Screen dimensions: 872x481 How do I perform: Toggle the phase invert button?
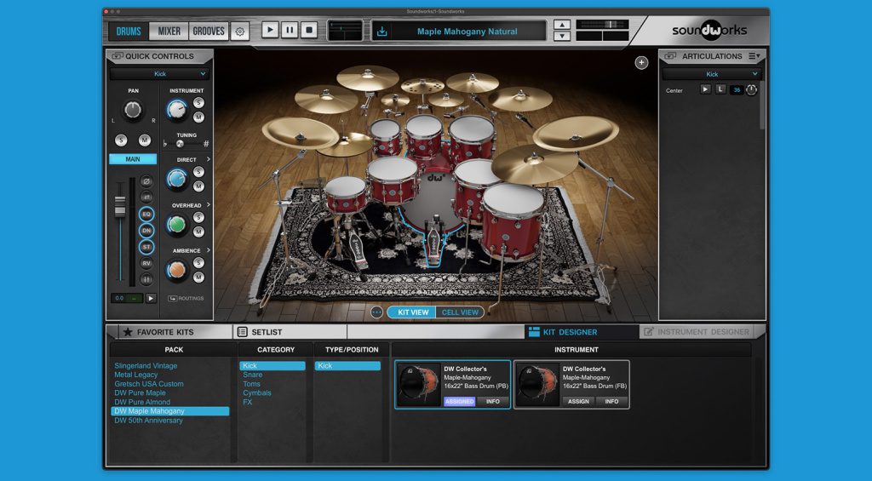pos(146,181)
